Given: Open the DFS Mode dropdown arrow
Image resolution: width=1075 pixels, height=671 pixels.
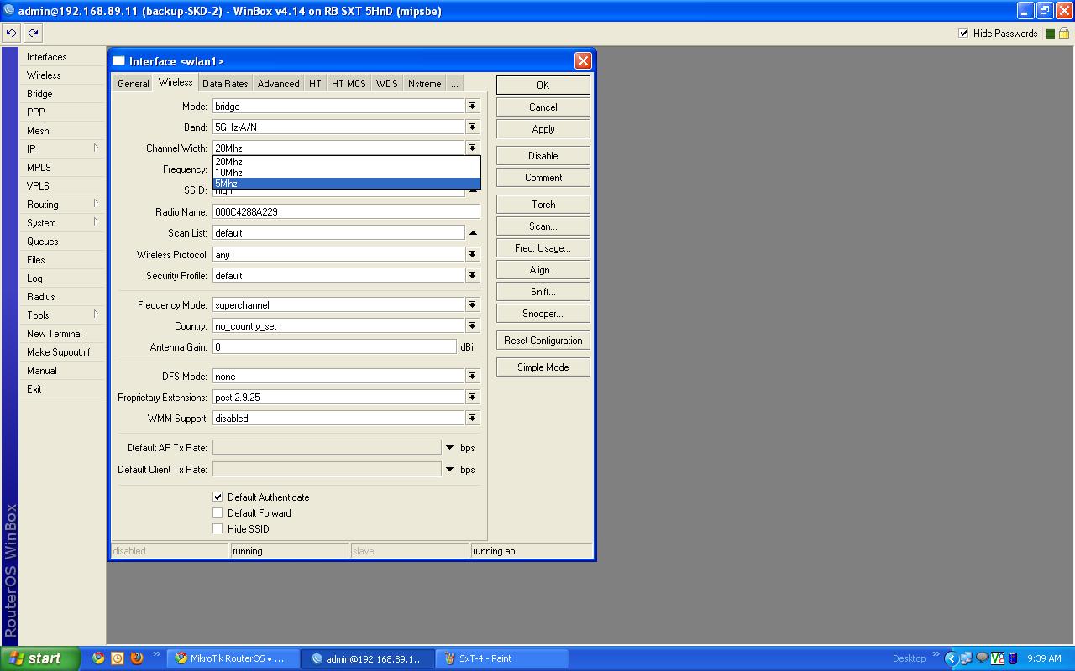Looking at the screenshot, I should tap(473, 376).
